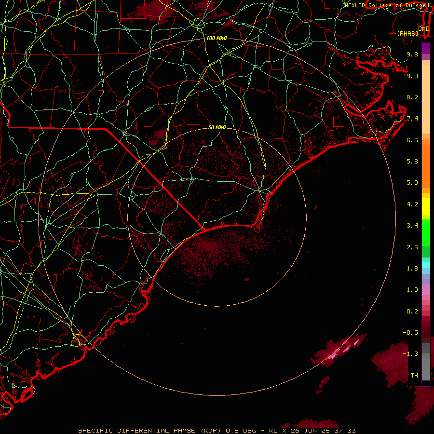Select the 2.6 value on the color scale

pos(412,247)
